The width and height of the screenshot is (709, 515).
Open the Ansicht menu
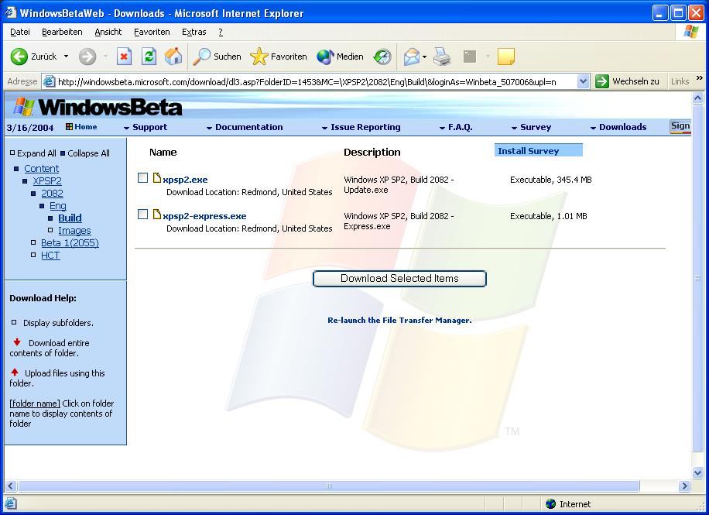coord(108,32)
